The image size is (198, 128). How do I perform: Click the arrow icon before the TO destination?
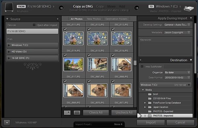coord(137,8)
